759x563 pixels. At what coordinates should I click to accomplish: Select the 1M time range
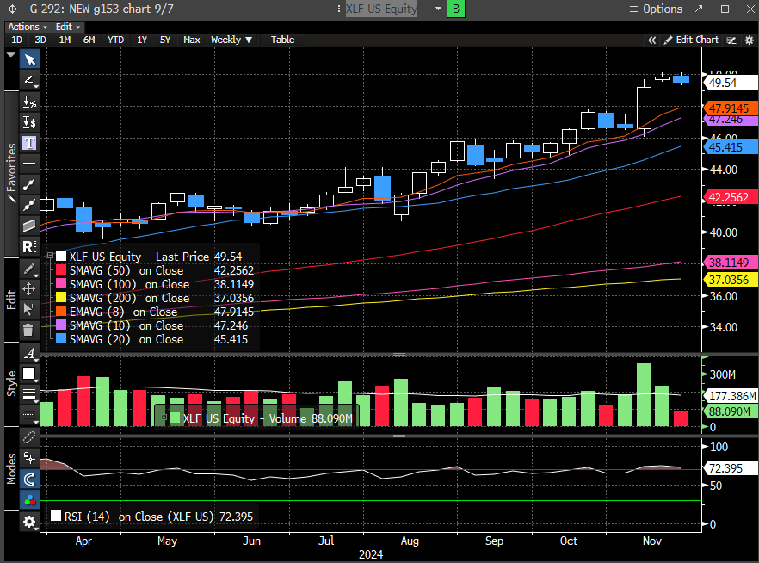pos(65,40)
